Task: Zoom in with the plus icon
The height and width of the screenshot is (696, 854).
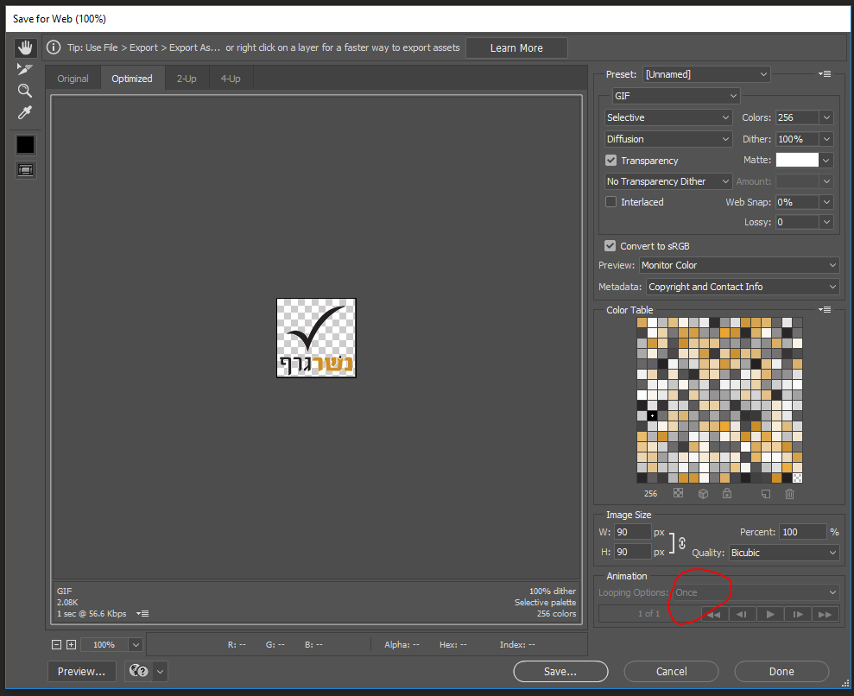Action: click(71, 644)
